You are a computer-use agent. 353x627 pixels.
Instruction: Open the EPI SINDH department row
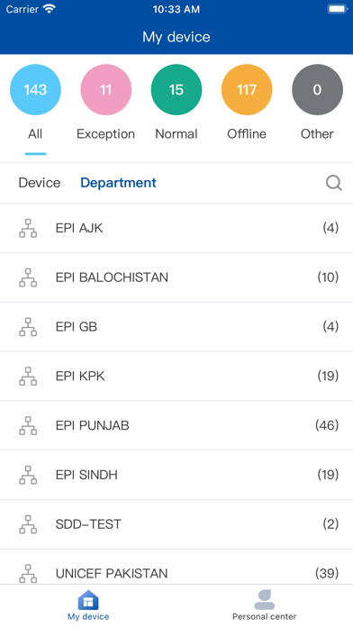coord(176,475)
